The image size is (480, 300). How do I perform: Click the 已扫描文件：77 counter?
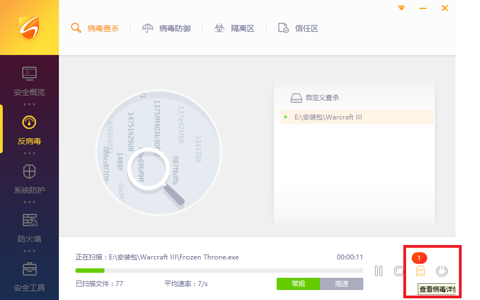pyautogui.click(x=99, y=284)
